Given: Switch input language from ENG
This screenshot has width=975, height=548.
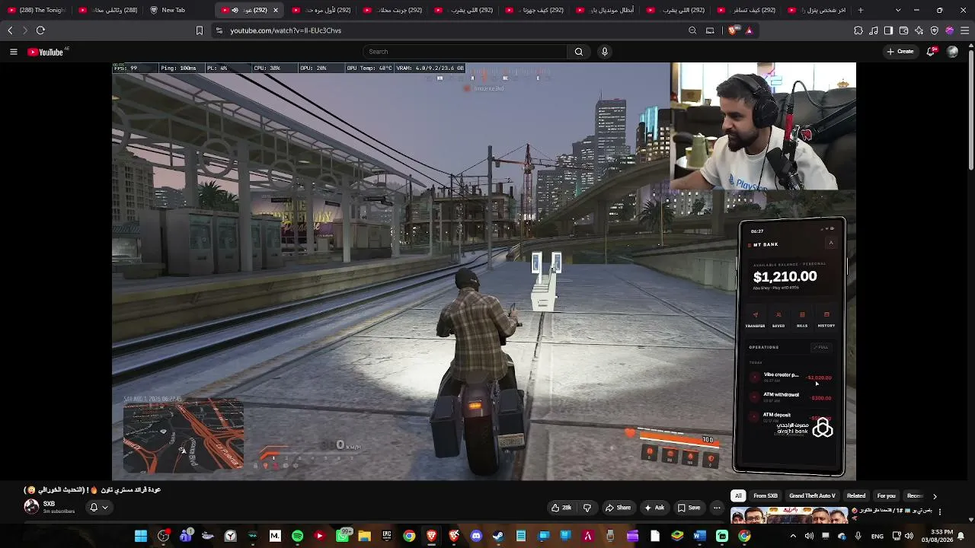Looking at the screenshot, I should [x=878, y=536].
